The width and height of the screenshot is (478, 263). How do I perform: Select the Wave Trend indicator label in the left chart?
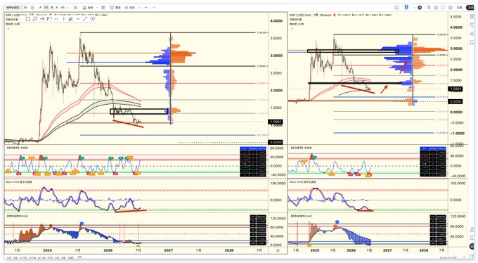[x=18, y=182]
